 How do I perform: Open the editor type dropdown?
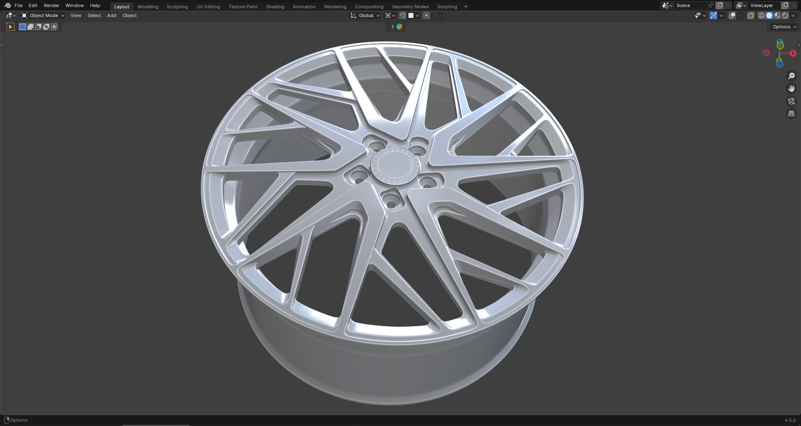10,15
